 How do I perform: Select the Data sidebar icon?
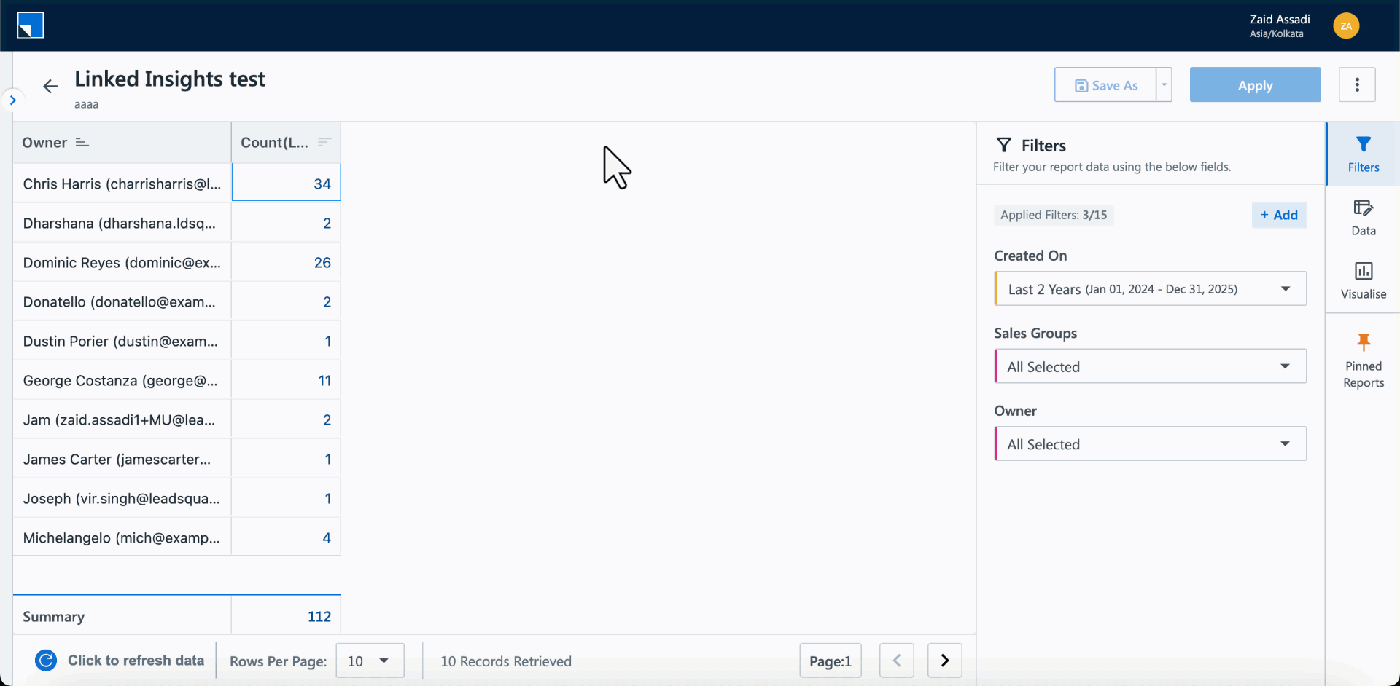[1364, 216]
